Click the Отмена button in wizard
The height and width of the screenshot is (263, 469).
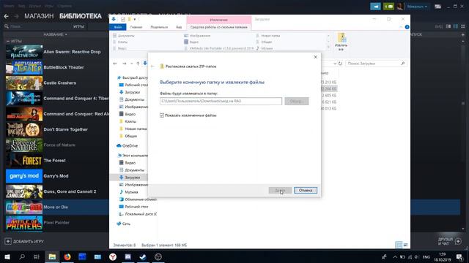pyautogui.click(x=306, y=190)
